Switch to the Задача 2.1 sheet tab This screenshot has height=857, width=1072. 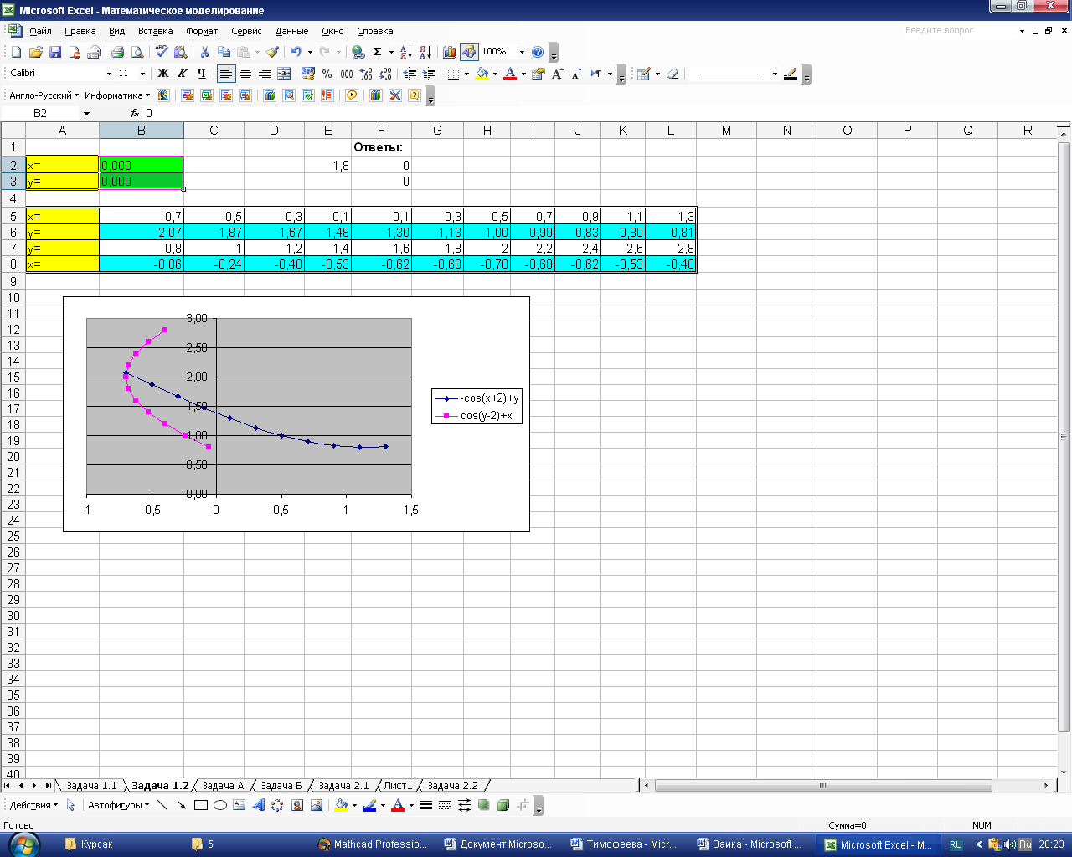[343, 786]
